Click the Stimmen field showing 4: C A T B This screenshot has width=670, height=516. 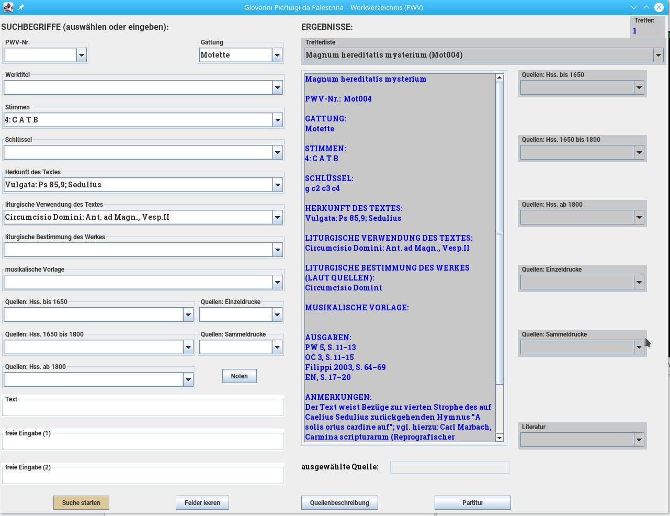[139, 120]
